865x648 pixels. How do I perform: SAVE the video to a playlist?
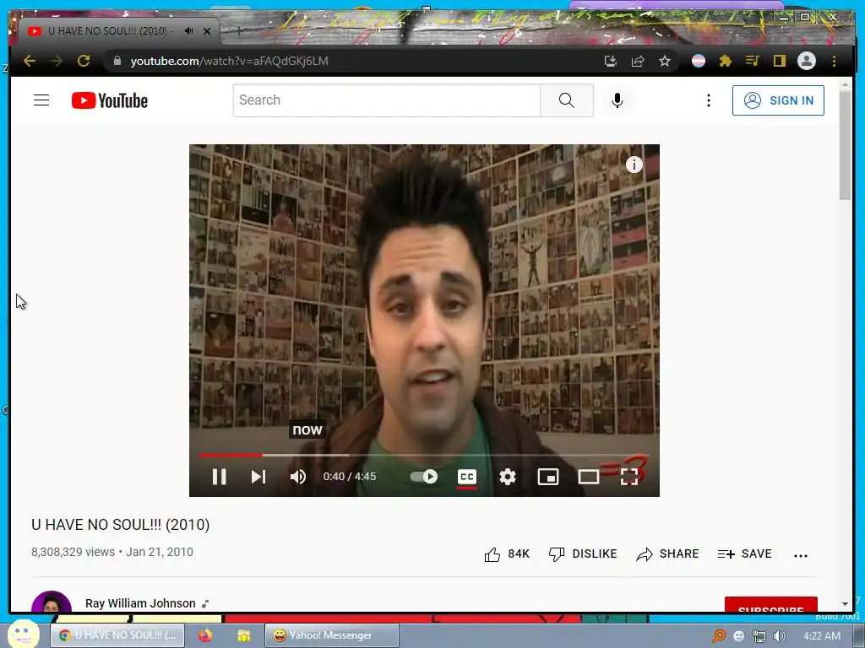point(745,553)
